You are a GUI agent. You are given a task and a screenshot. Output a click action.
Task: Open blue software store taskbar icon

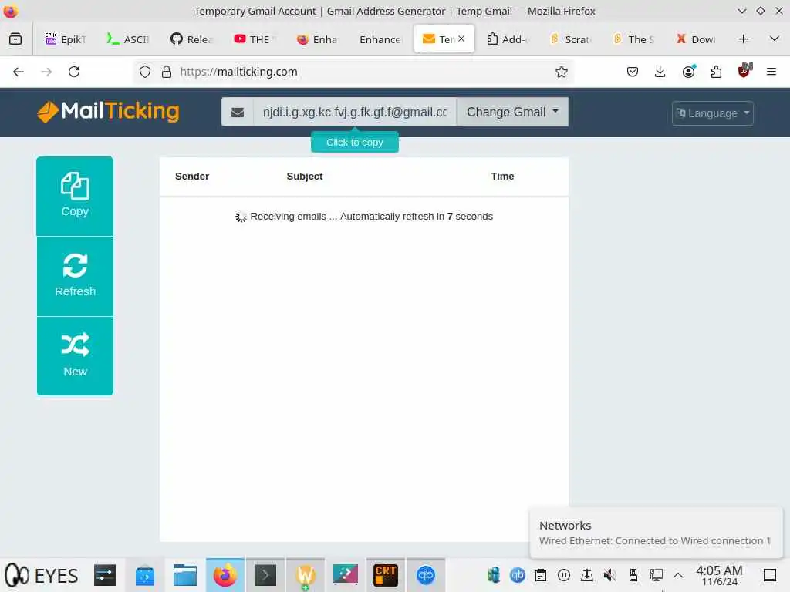click(x=145, y=575)
